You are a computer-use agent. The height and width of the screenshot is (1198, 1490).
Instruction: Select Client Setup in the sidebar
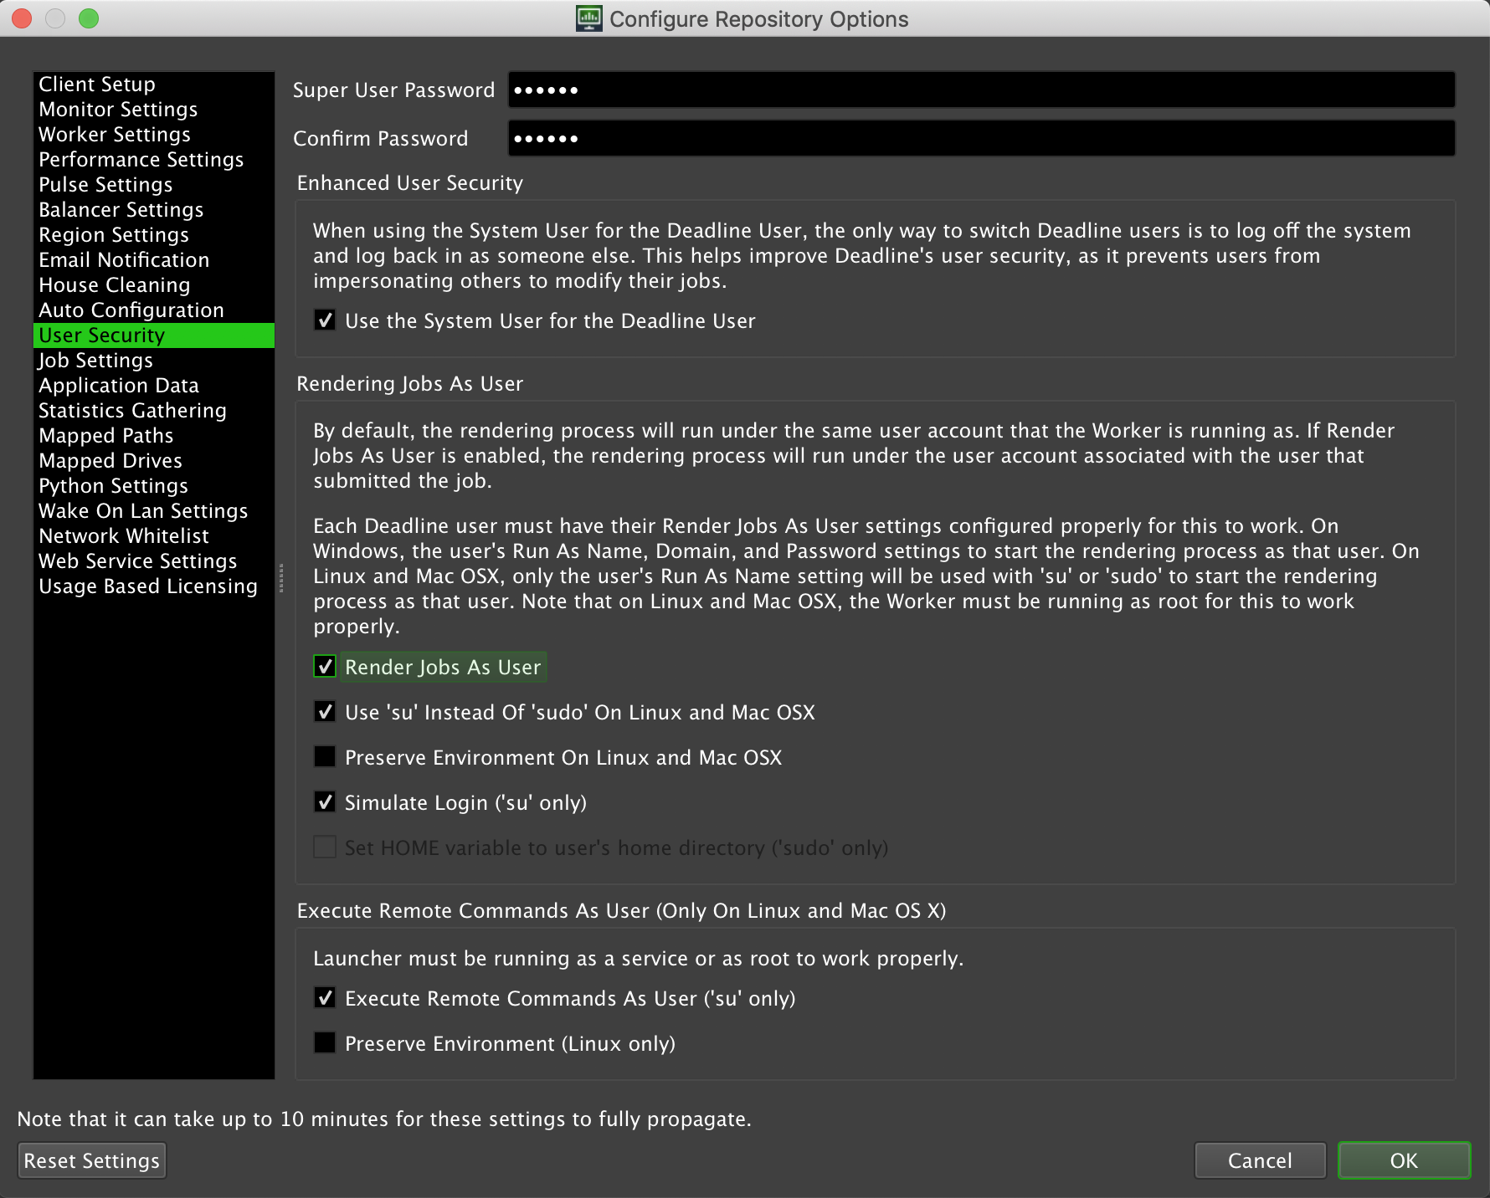pyautogui.click(x=154, y=84)
